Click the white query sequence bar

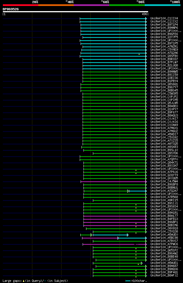tap(75, 12)
